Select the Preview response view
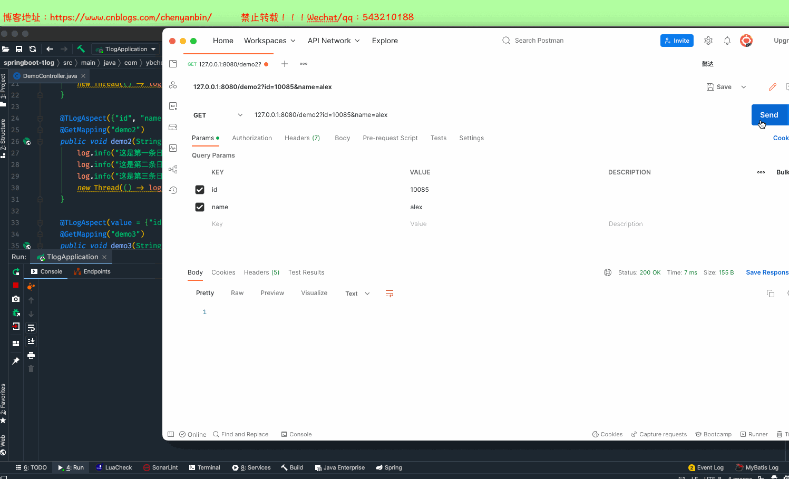789x479 pixels. point(272,293)
